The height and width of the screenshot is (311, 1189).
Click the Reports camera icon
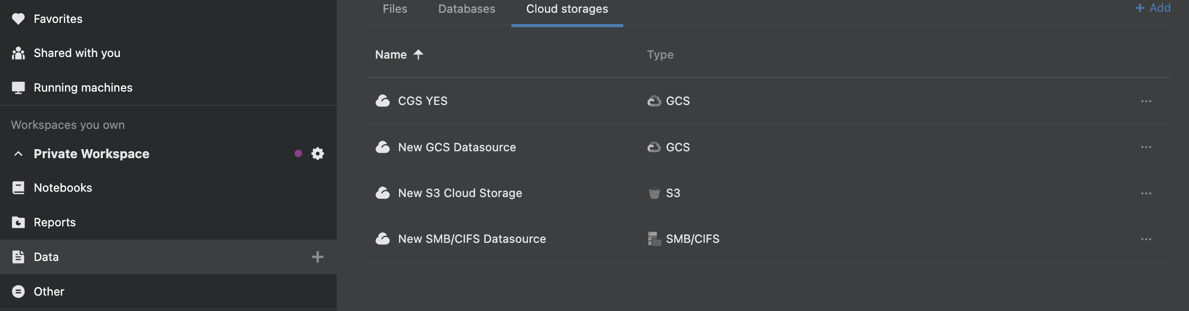pyautogui.click(x=19, y=222)
